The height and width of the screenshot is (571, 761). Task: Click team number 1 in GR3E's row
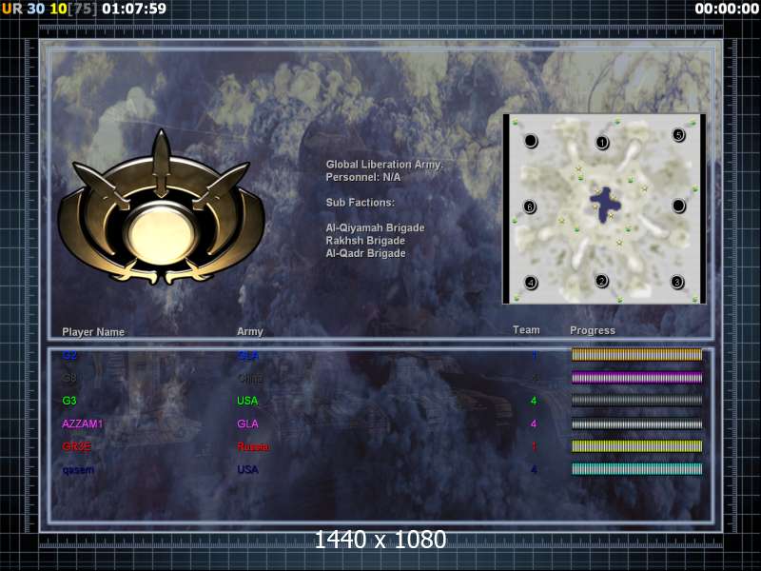pos(534,446)
